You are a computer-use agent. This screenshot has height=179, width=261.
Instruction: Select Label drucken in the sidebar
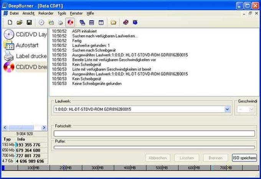pyautogui.click(x=25, y=56)
